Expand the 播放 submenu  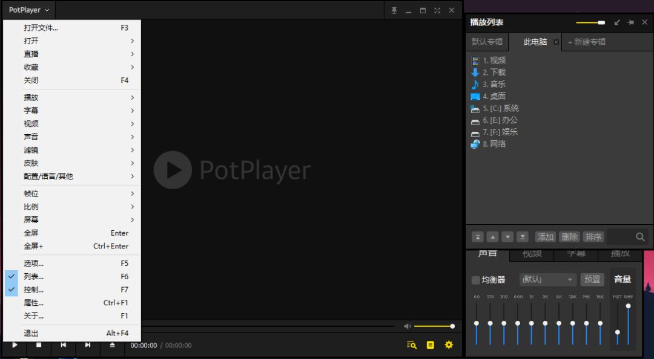point(72,97)
